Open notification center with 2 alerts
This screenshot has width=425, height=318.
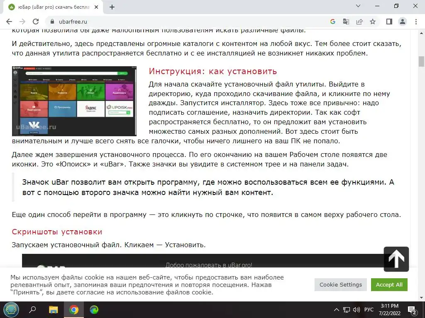412,310
